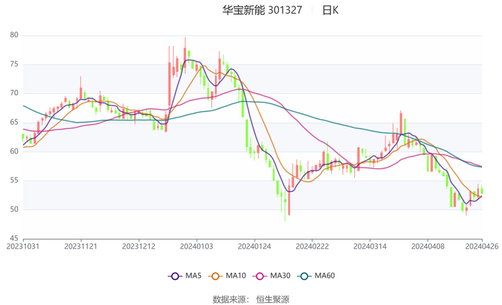Hide the MA10 line using its label

236,276
